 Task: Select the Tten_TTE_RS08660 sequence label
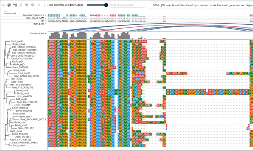pyautogui.click(x=20, y=85)
